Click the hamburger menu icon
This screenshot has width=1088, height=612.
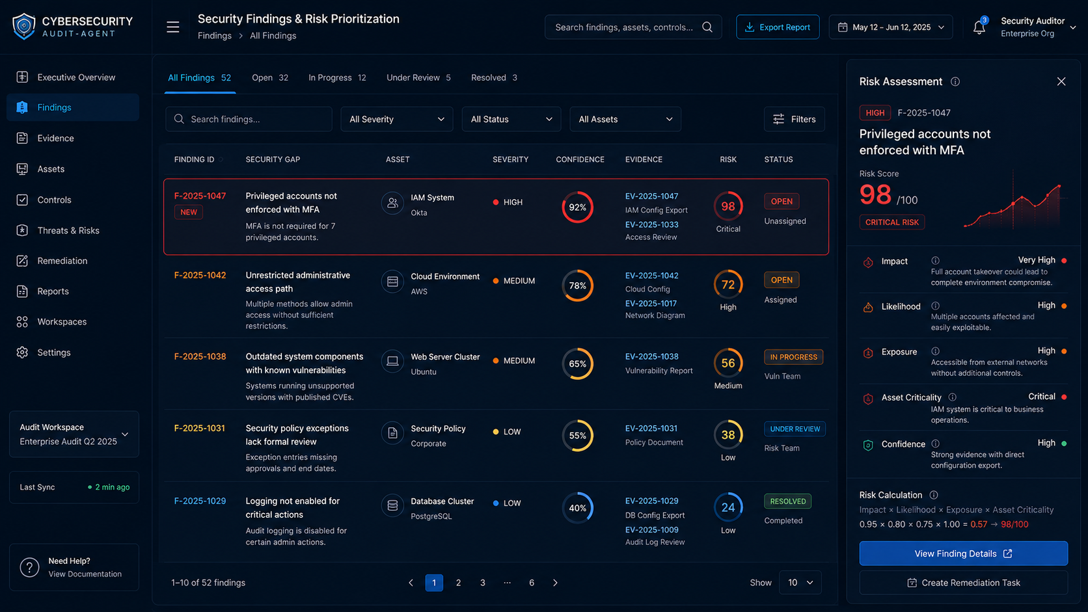[172, 27]
